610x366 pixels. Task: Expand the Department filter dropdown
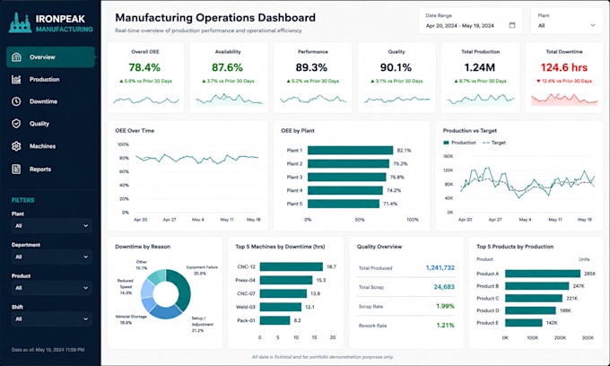pos(51,257)
